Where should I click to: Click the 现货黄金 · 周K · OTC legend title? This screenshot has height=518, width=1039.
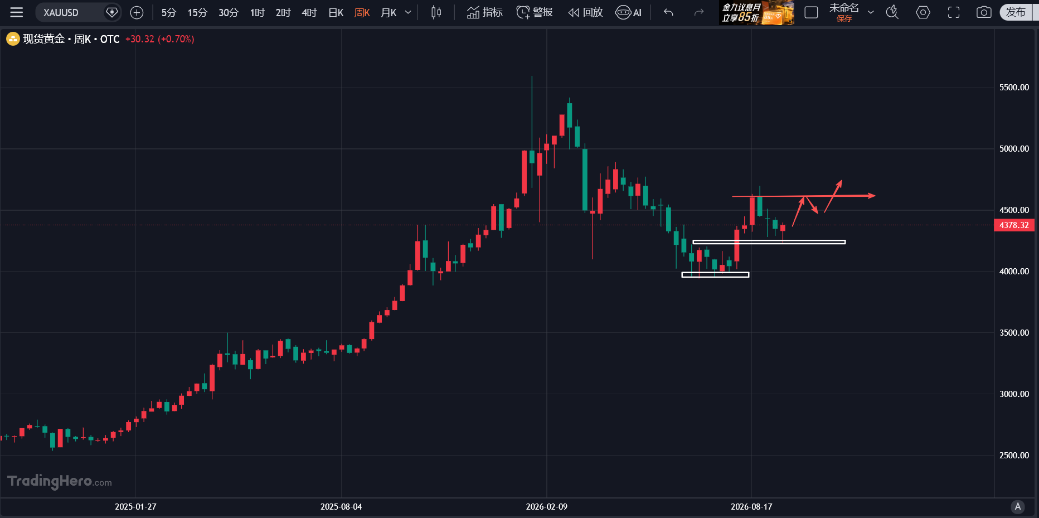[71, 39]
